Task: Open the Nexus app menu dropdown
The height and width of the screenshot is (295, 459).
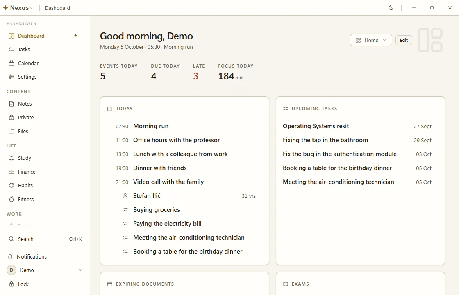Action: pos(18,8)
